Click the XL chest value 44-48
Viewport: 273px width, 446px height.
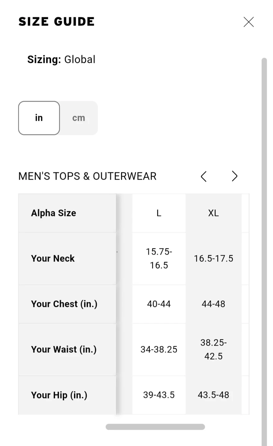point(214,304)
